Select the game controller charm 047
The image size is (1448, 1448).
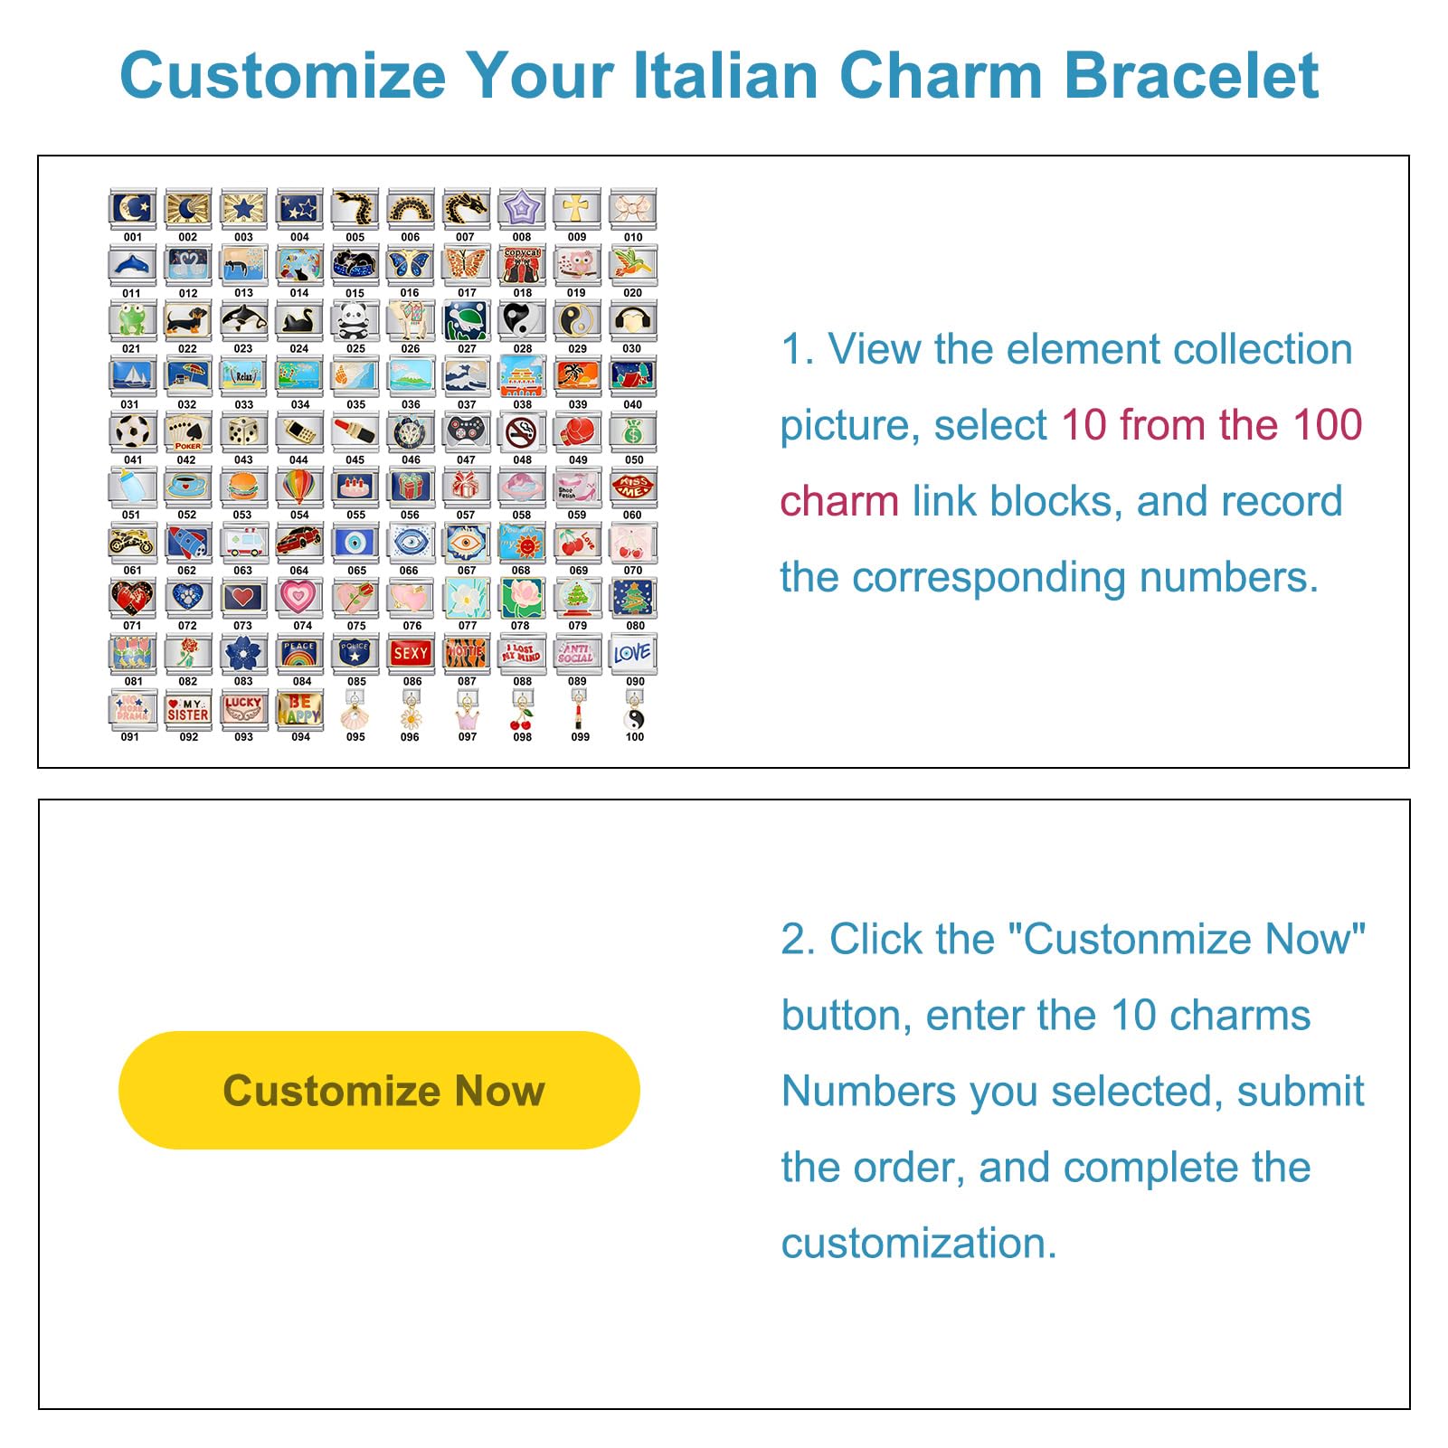tap(466, 432)
